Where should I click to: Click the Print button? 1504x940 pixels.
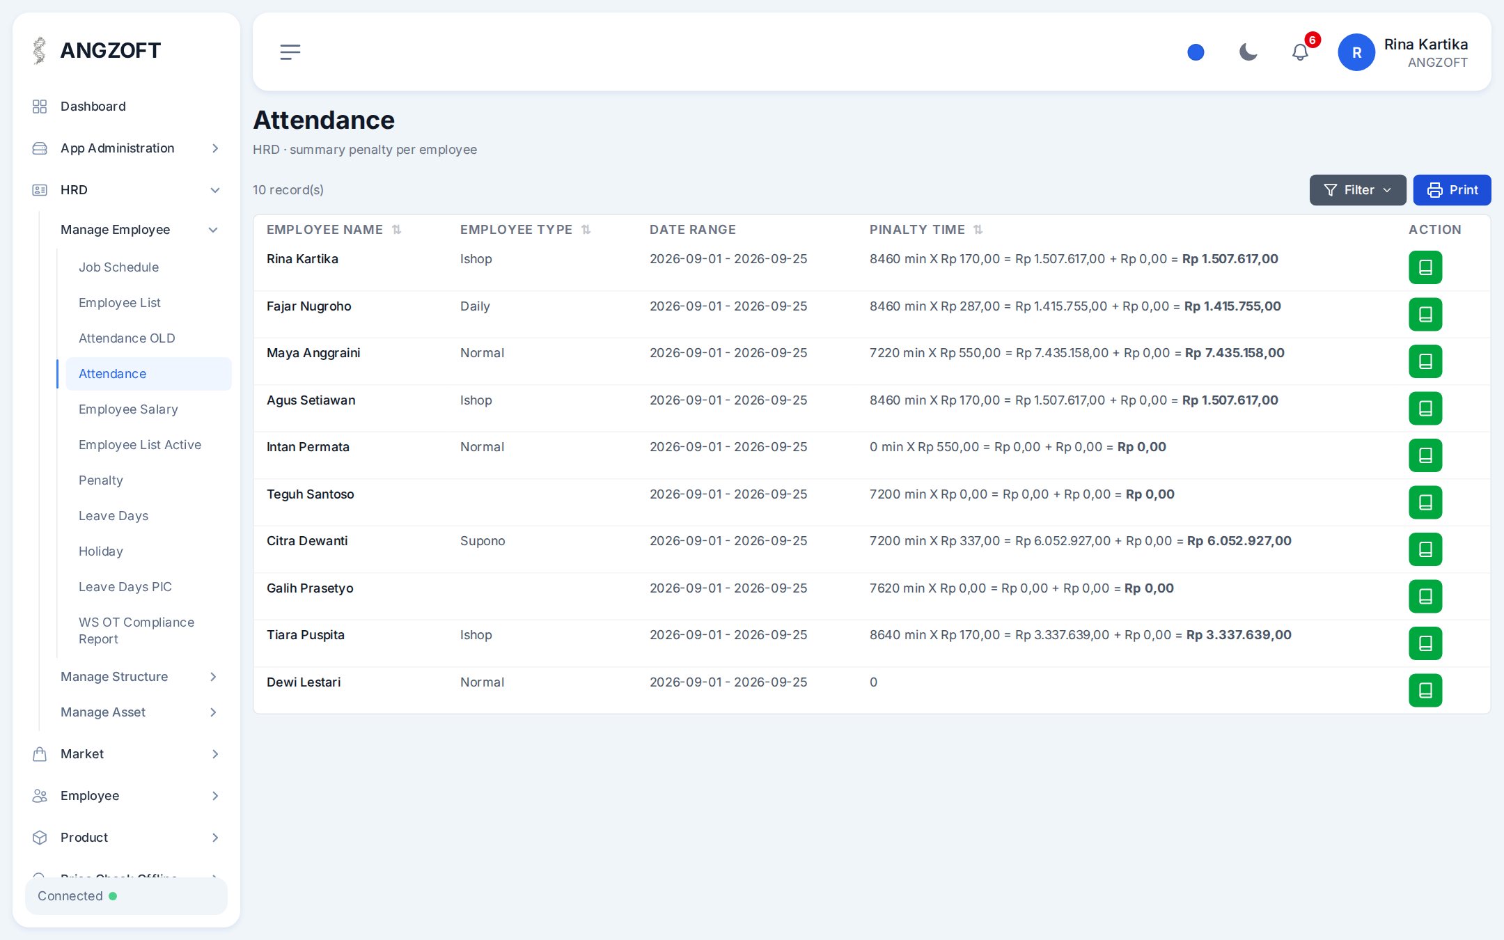point(1452,190)
